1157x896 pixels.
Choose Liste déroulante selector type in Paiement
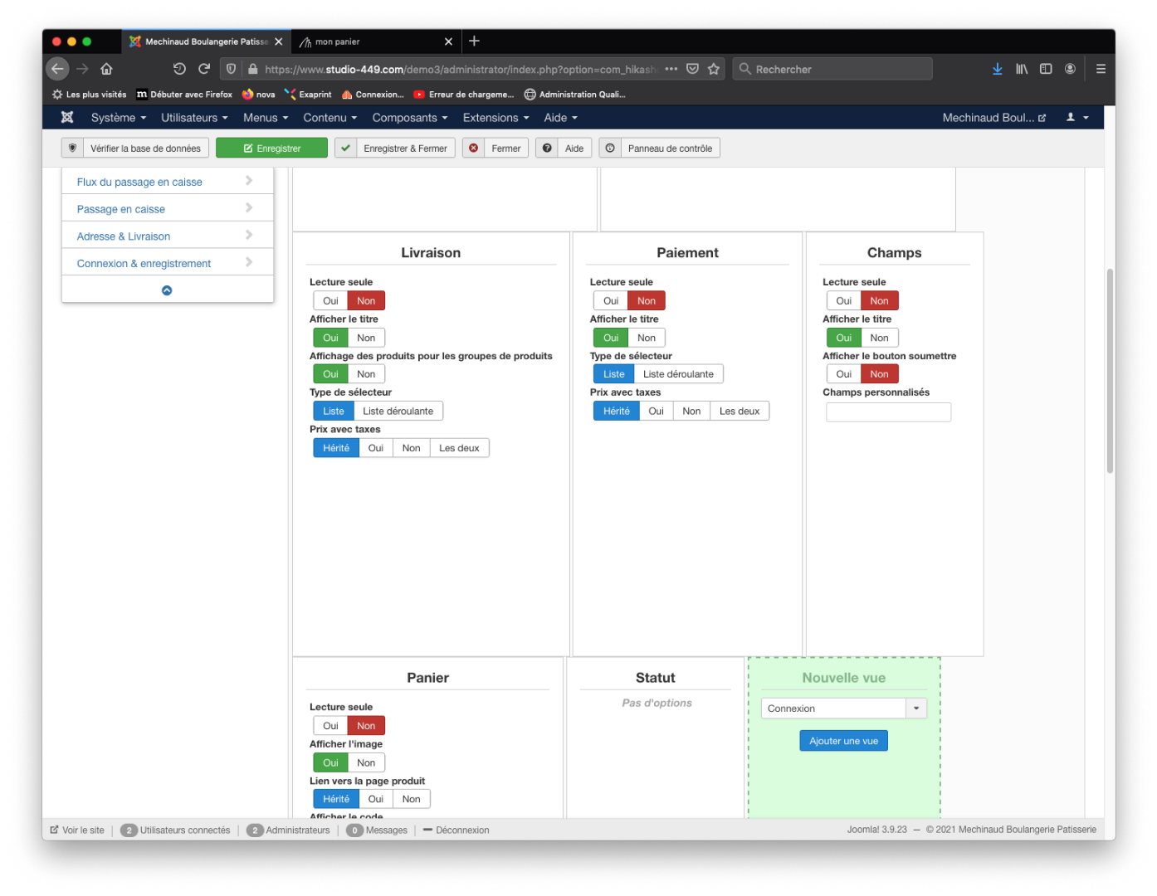[678, 374]
